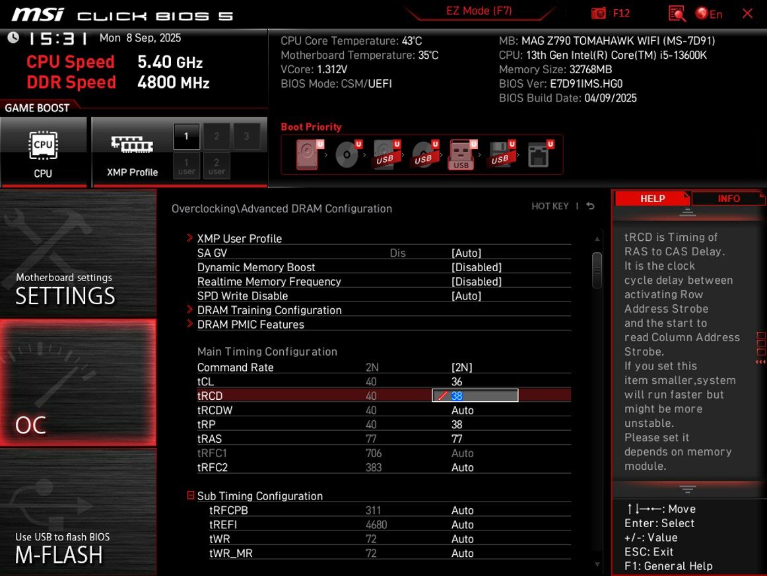Viewport: 767px width, 576px height.
Task: Click the BIOS Ver E7D91IMS.HG0 text
Action: (560, 84)
